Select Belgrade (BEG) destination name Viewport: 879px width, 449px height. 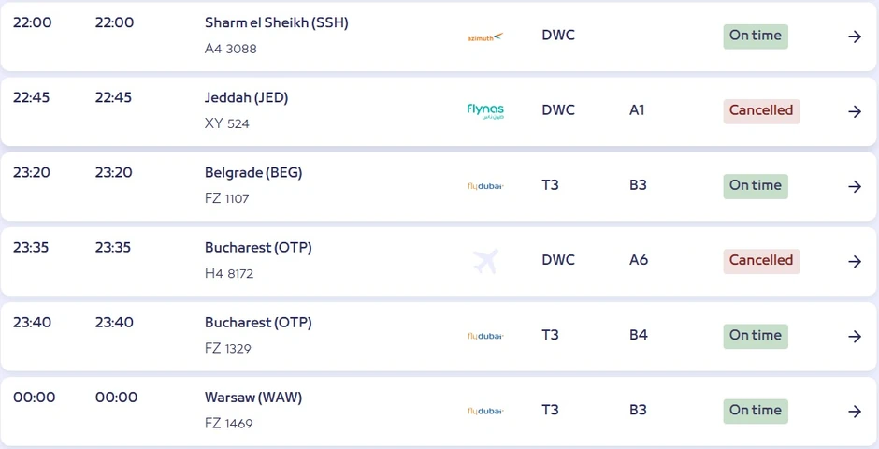pyautogui.click(x=253, y=173)
